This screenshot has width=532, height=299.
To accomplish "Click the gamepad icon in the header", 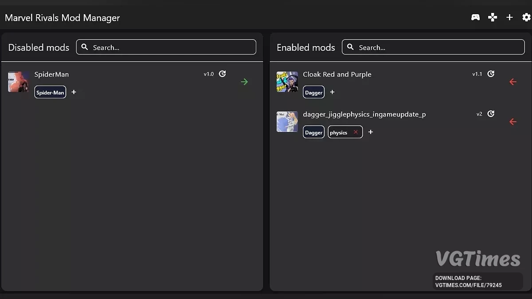I will pyautogui.click(x=475, y=17).
